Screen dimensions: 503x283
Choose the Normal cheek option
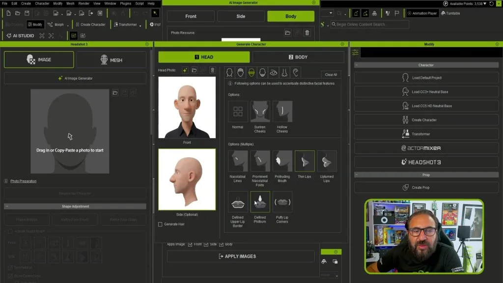tap(238, 112)
